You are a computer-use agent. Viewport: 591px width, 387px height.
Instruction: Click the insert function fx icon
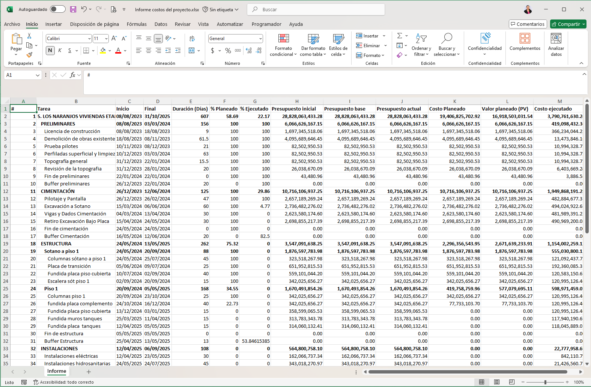[x=73, y=75]
